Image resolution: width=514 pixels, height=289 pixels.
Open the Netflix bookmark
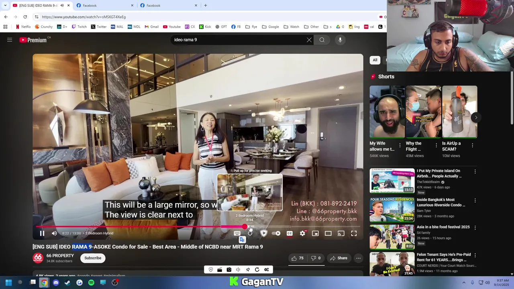pyautogui.click(x=23, y=27)
